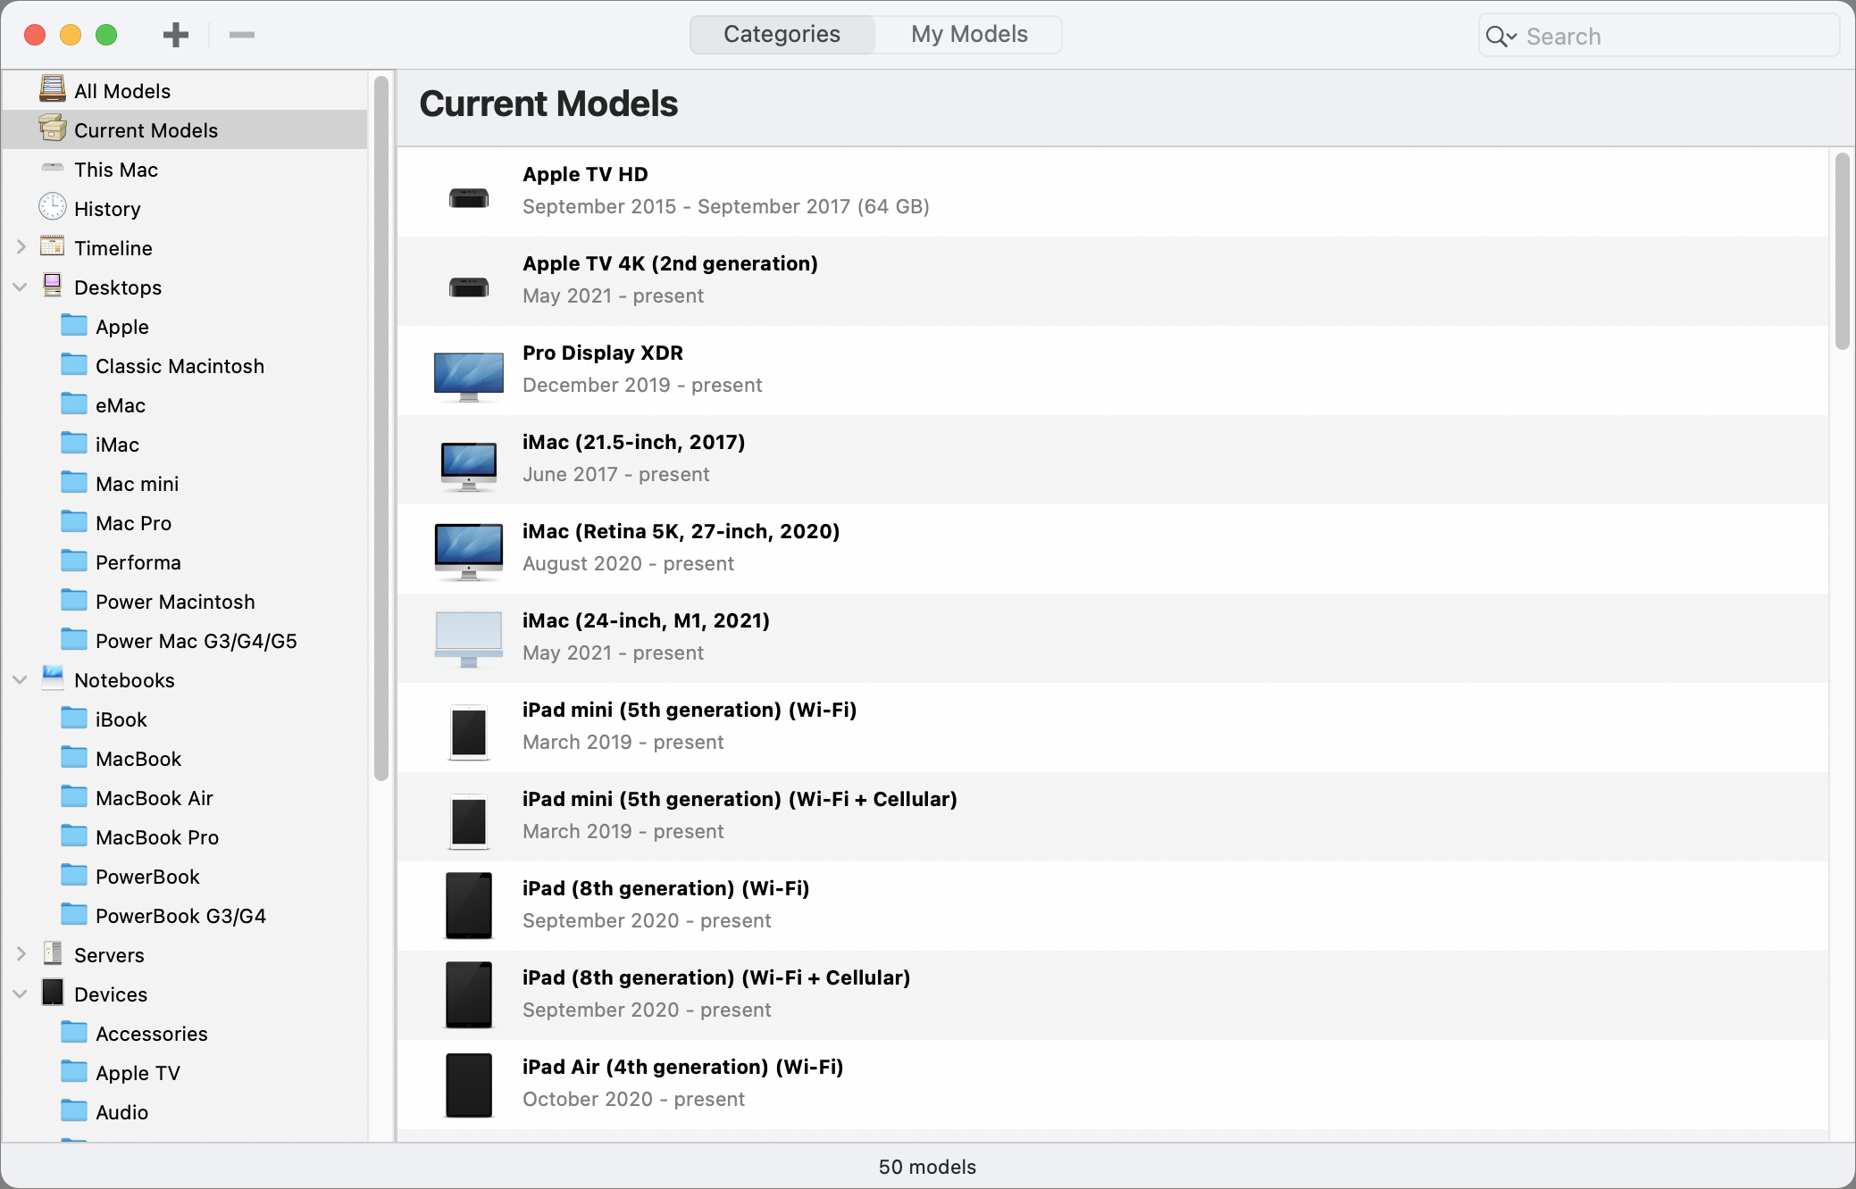
Task: Click the This Mac icon in sidebar
Action: [x=53, y=168]
